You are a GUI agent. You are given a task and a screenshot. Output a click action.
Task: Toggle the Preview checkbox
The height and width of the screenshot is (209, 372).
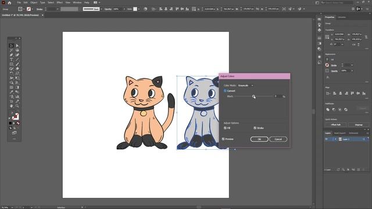223,139
